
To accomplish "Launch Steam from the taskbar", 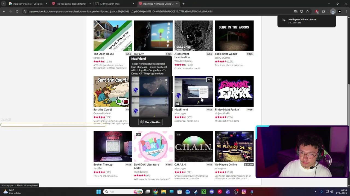I will pyautogui.click(x=196, y=192).
